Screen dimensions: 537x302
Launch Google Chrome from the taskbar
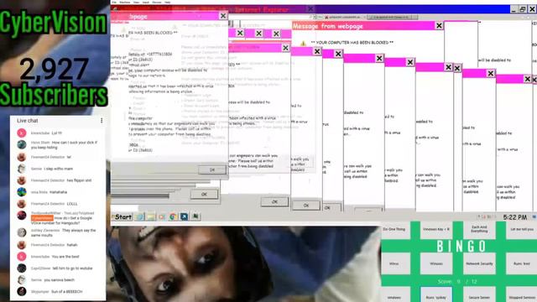tap(173, 216)
